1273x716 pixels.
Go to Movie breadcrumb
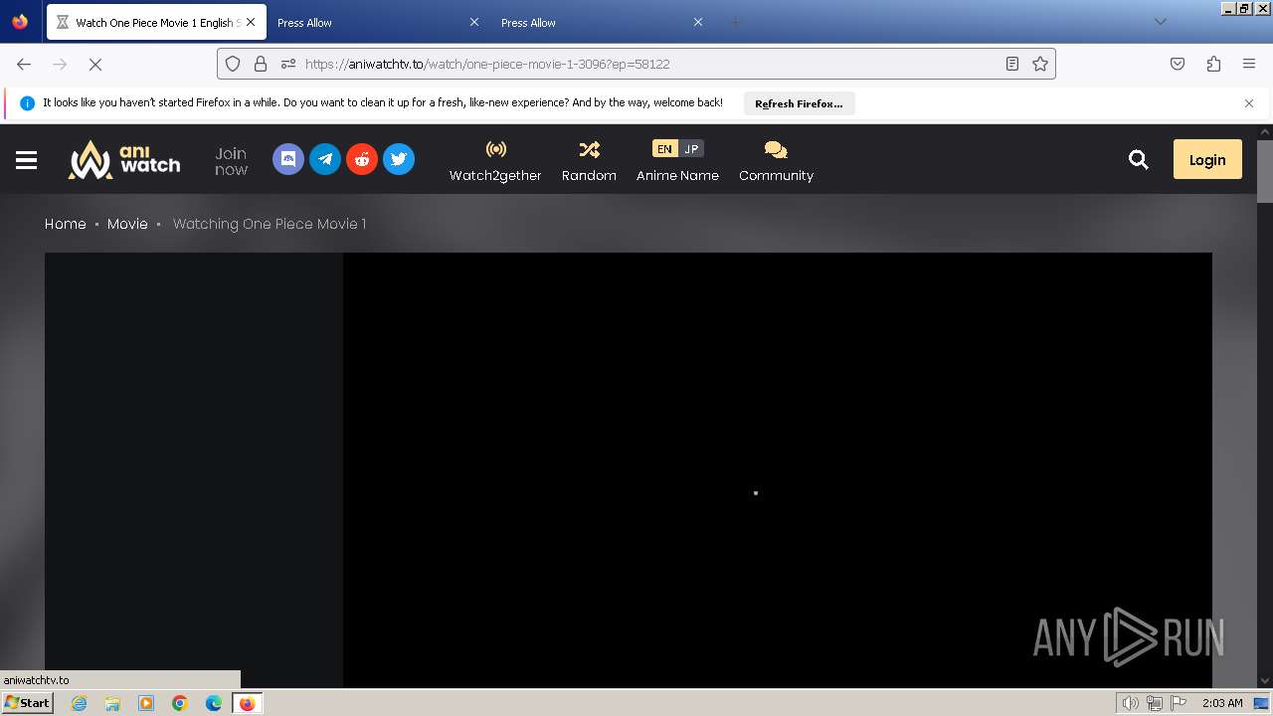(x=127, y=224)
